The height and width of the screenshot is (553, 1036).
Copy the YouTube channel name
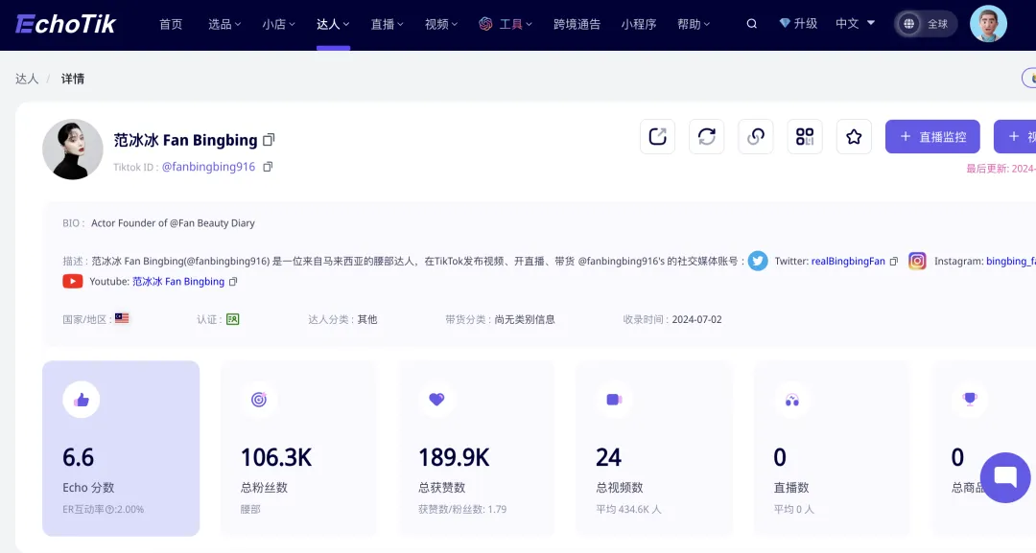pyautogui.click(x=232, y=282)
